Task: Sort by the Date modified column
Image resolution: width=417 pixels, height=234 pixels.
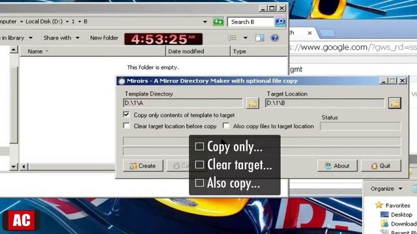Action: coord(198,51)
